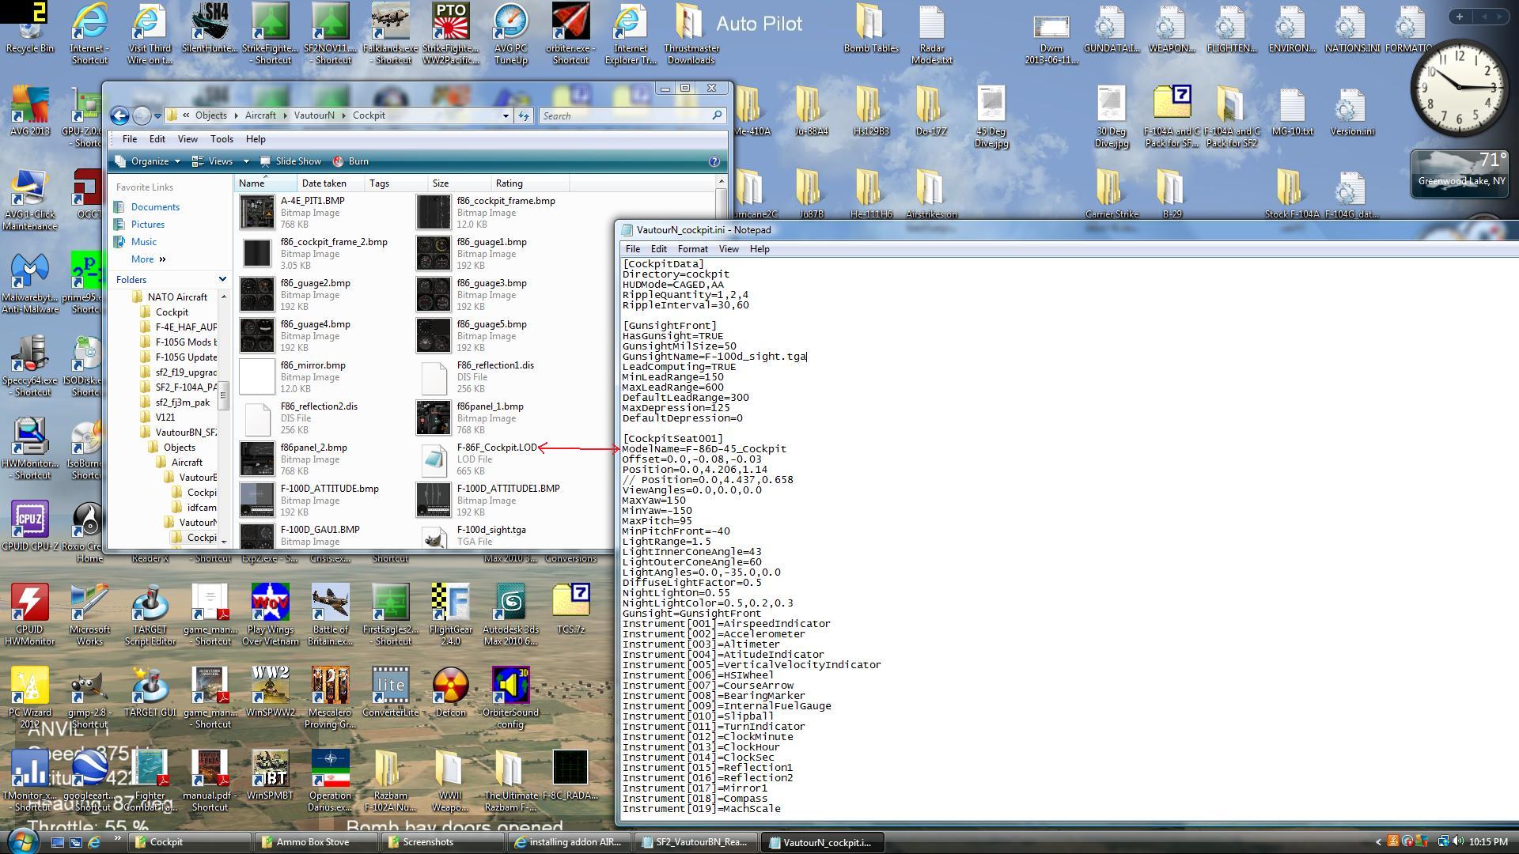Start the Slide Show button
The height and width of the screenshot is (854, 1519).
(x=290, y=161)
